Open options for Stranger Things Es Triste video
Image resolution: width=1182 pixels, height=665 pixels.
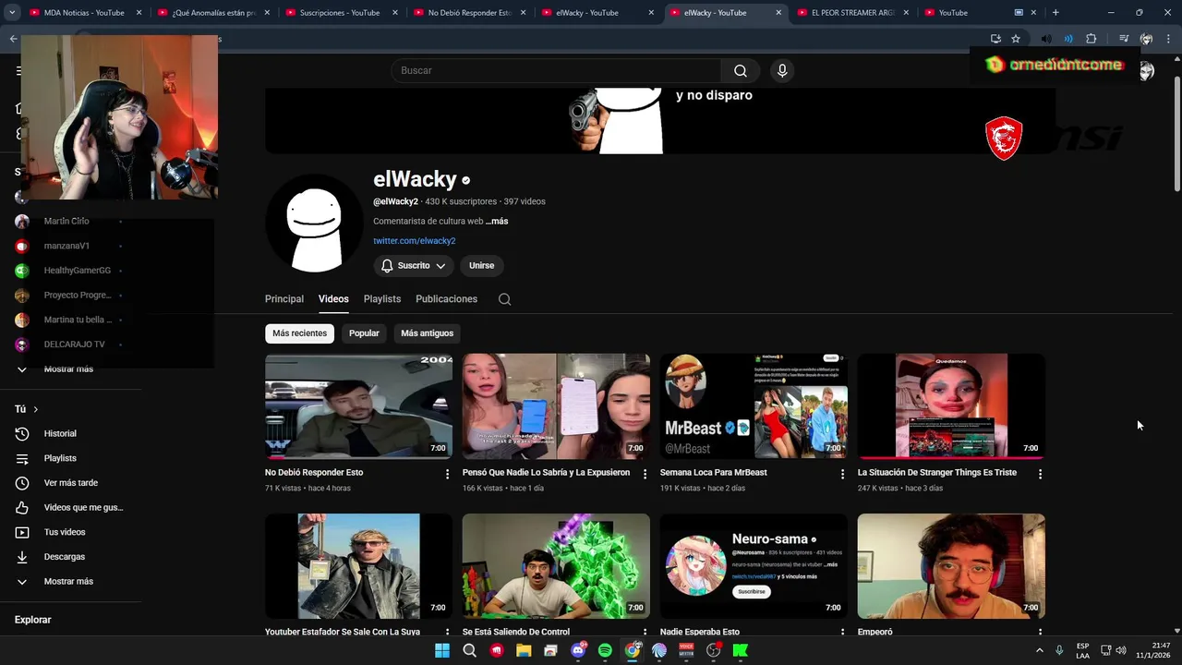[x=1040, y=474]
